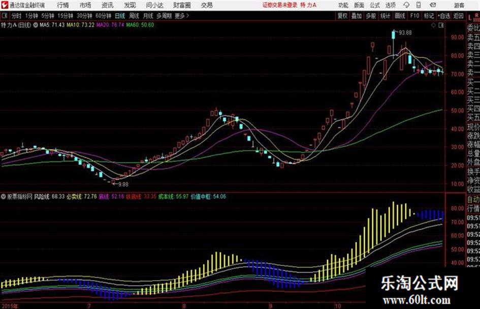Viewport: 480px width, 309px height.
Task: Open the 市场 menu
Action: (x=85, y=5)
